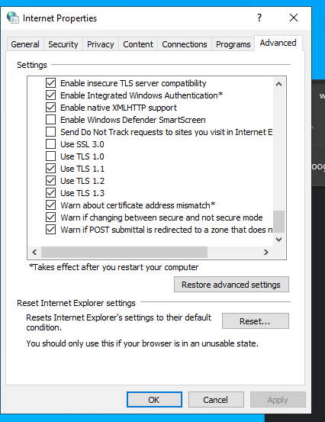Check Send Do Not Track requests
This screenshot has width=325, height=422.
pos(50,132)
